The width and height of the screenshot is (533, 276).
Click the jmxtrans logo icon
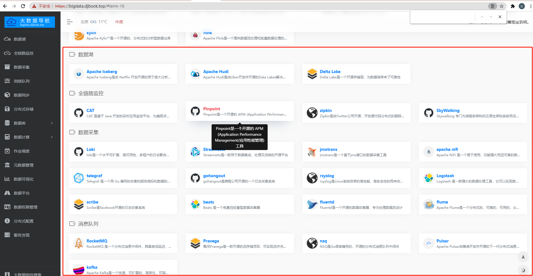click(312, 152)
